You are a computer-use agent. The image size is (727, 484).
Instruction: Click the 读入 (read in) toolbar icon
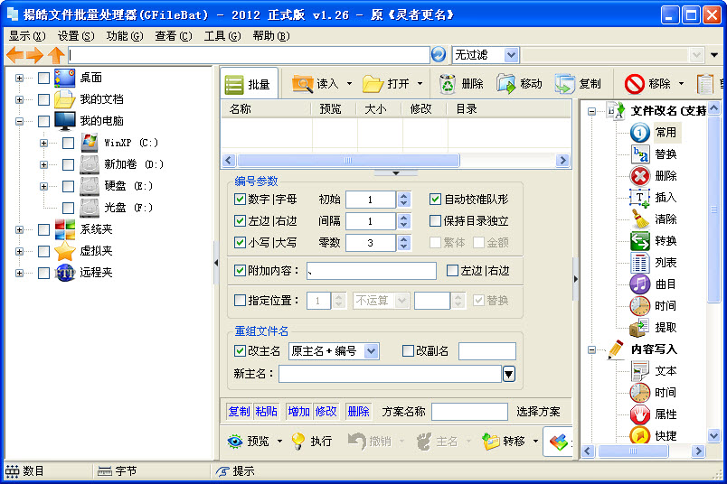pos(303,84)
